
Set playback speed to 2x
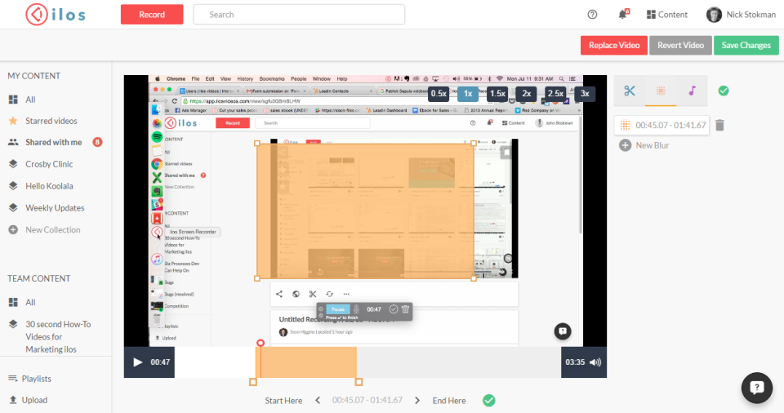527,94
